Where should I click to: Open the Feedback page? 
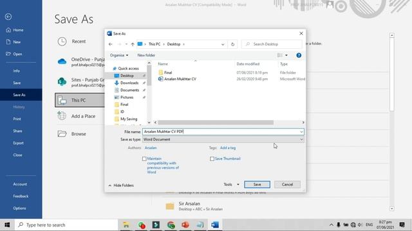coord(21,196)
